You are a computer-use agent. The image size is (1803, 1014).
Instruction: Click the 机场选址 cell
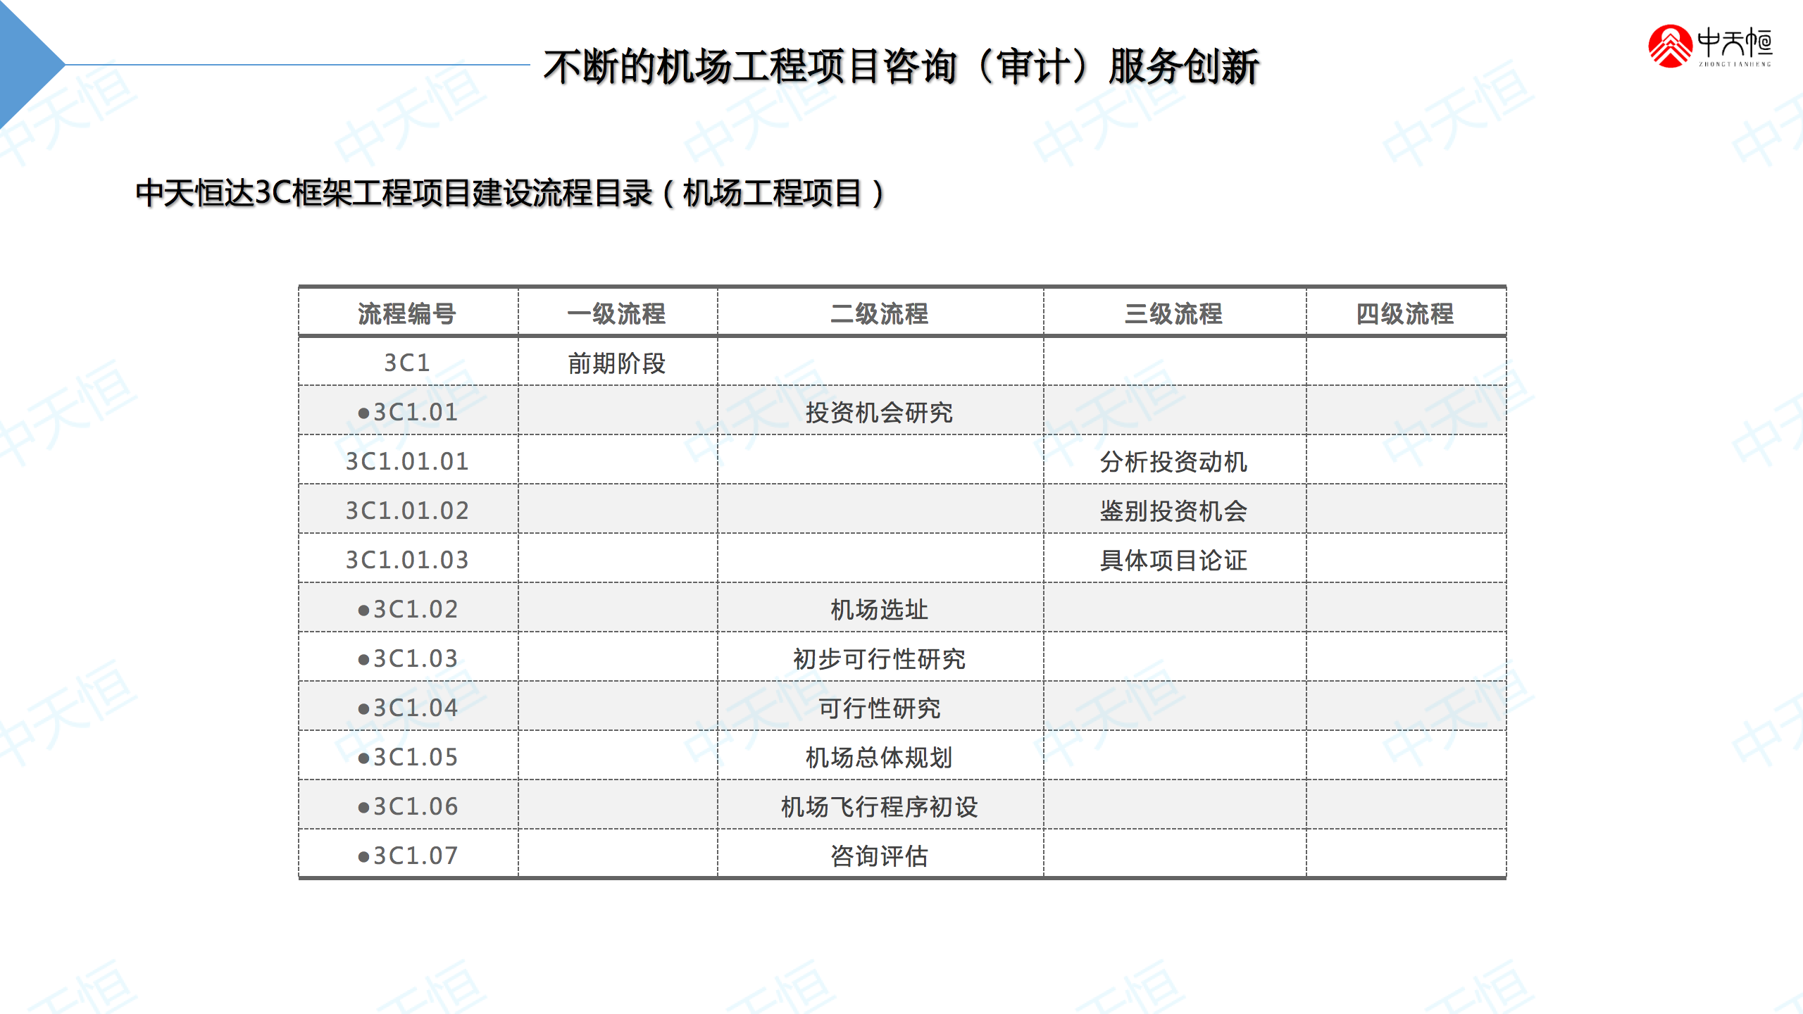pos(880,609)
